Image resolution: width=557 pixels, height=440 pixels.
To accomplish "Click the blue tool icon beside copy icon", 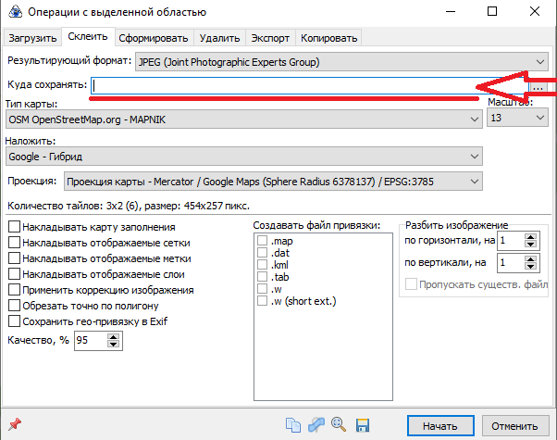I will [316, 426].
